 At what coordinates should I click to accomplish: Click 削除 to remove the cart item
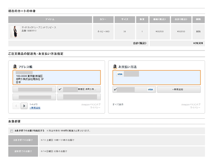point(198,32)
